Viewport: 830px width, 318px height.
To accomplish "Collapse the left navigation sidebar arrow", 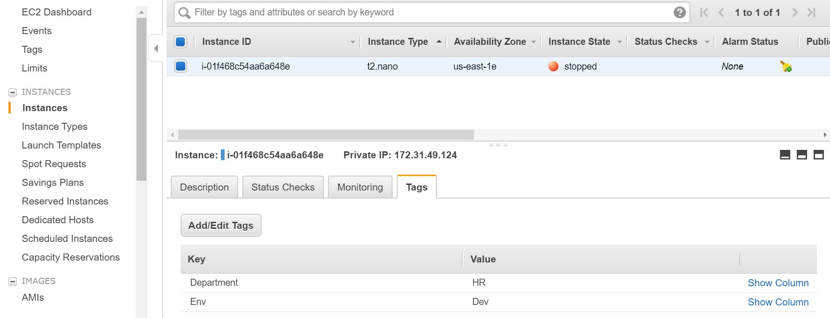I will (x=156, y=48).
